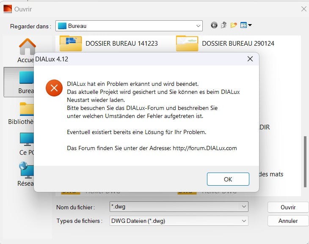Open Ce PC in the places sidebar
The width and height of the screenshot is (309, 244).
27,144
